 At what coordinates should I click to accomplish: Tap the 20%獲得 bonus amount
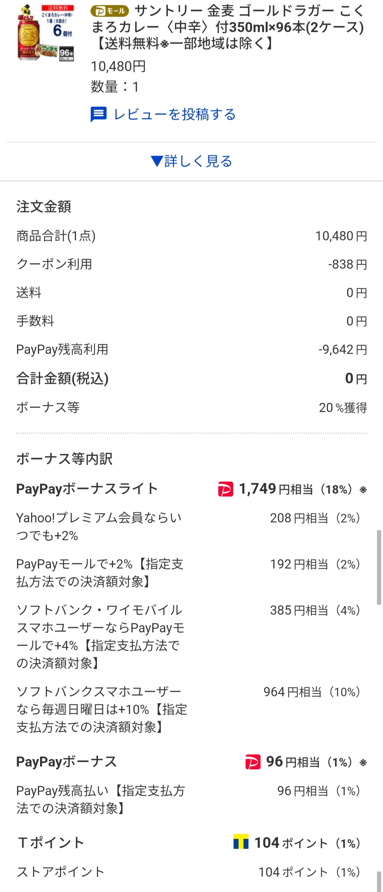[343, 408]
